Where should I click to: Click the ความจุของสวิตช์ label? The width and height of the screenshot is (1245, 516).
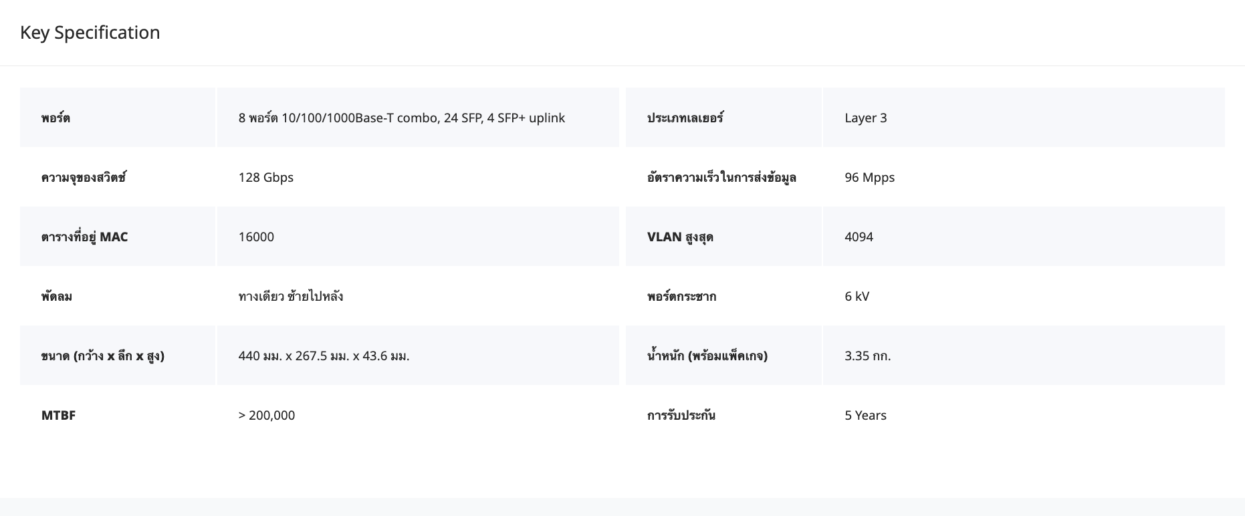click(x=84, y=178)
